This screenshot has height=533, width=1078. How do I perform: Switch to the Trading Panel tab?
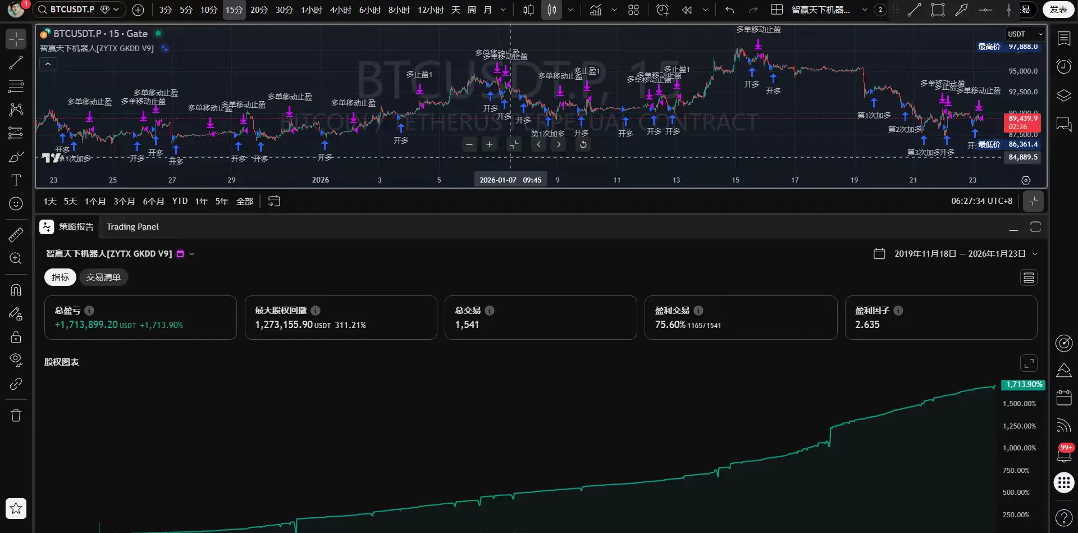133,227
